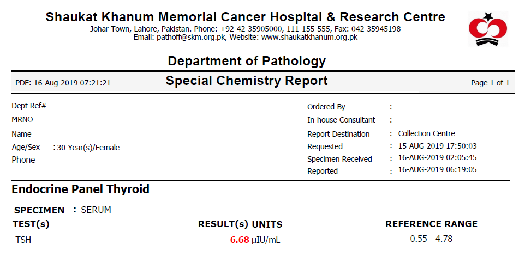Select the Specimen Received time 16-AUG-2019 02:05:45
The height and width of the screenshot is (269, 531).
click(437, 157)
